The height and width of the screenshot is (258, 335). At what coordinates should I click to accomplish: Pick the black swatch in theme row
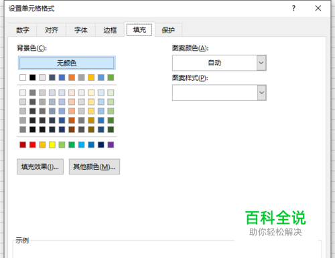(x=32, y=78)
